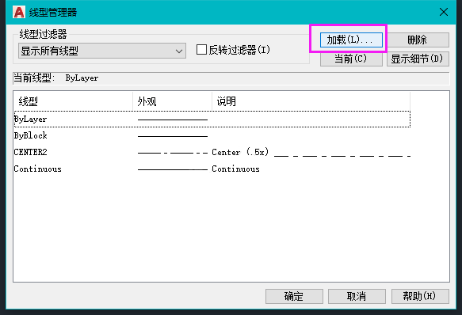This screenshot has height=315, width=462.
Task: Select the ByBlock linetype row
Action: coord(212,135)
